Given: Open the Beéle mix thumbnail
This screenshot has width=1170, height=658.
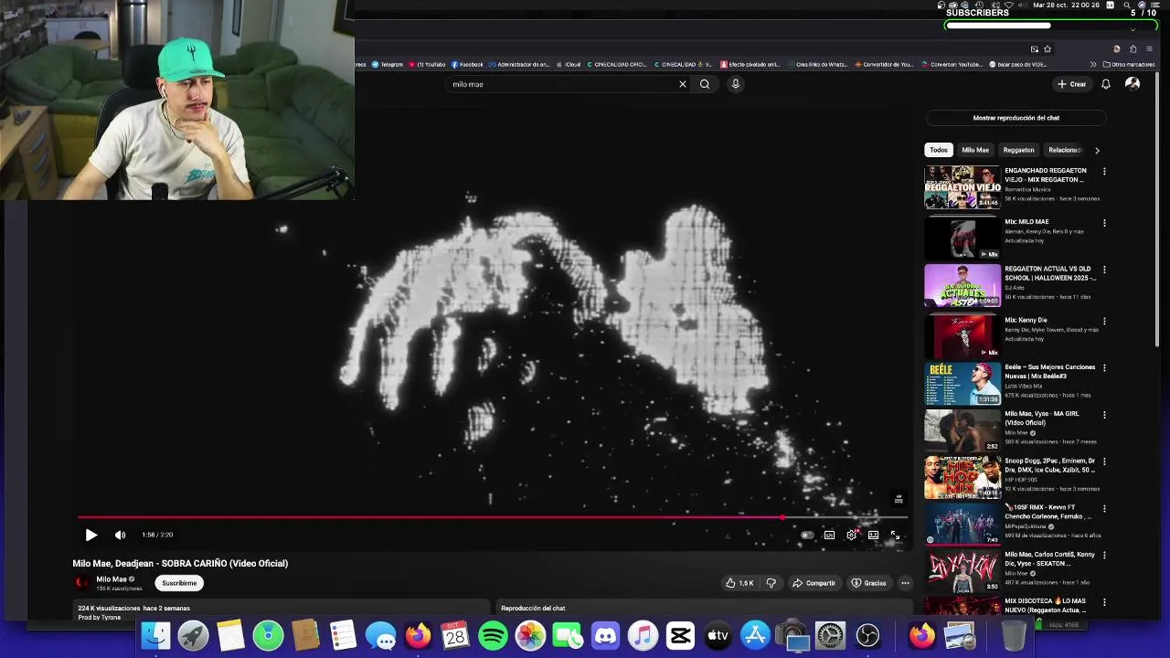Looking at the screenshot, I should pyautogui.click(x=963, y=383).
